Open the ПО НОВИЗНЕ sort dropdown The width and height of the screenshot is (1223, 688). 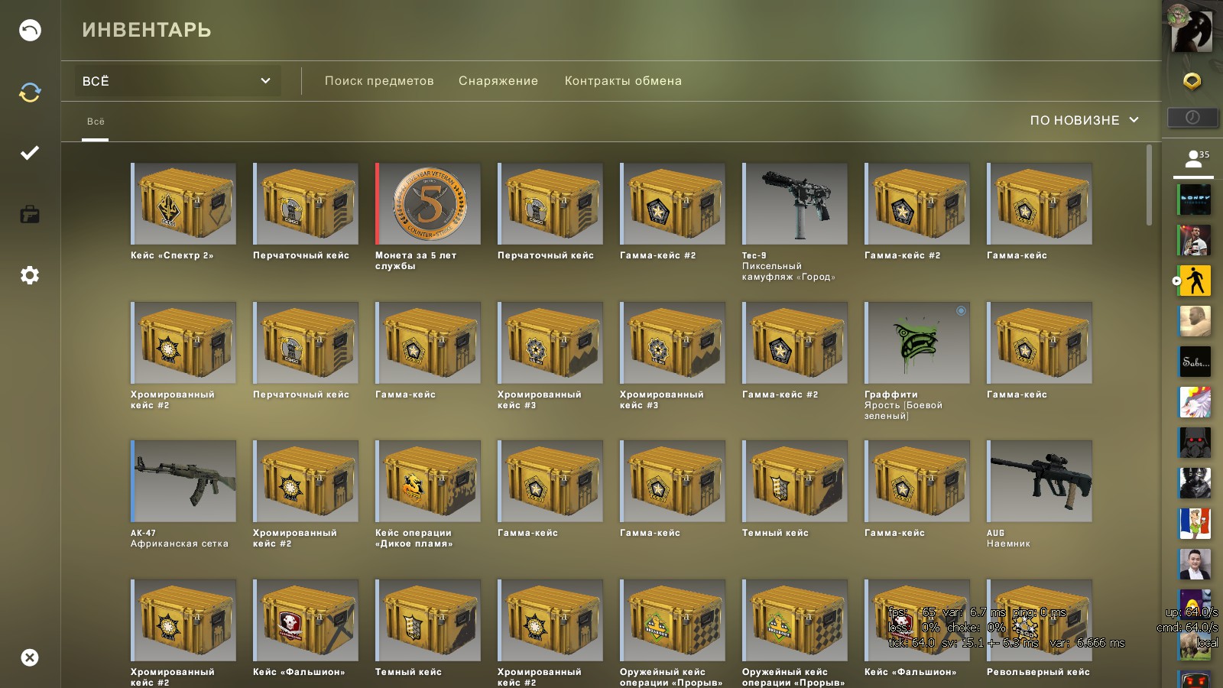(1085, 120)
